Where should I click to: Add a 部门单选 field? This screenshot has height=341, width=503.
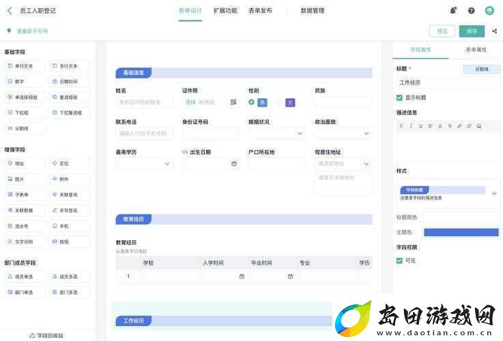click(25, 293)
